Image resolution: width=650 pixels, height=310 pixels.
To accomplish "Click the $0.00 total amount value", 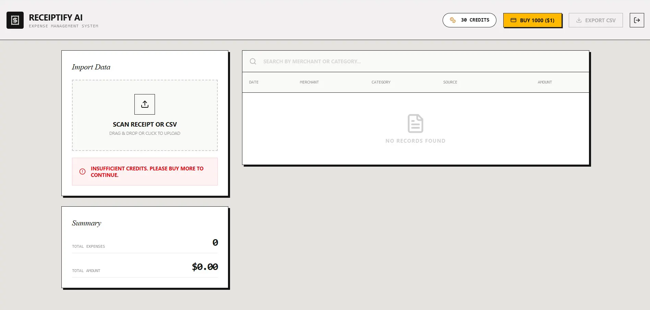I will (205, 267).
